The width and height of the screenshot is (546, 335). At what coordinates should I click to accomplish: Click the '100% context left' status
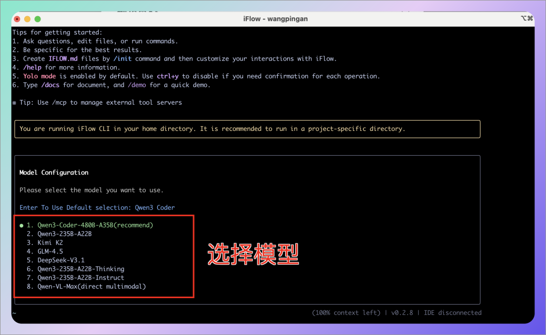pos(346,312)
